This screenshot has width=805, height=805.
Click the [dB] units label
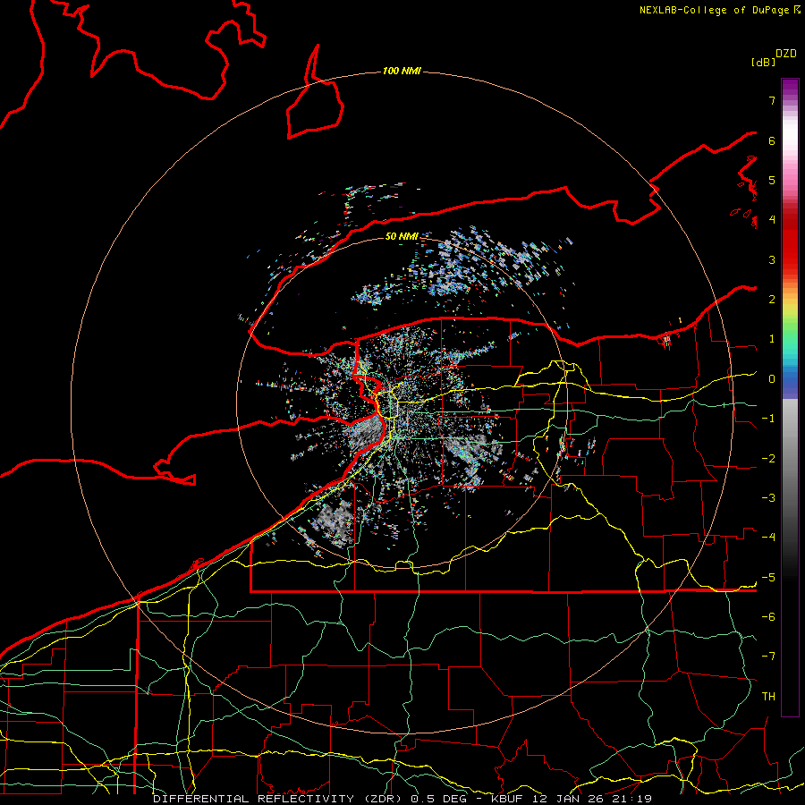pos(763,62)
